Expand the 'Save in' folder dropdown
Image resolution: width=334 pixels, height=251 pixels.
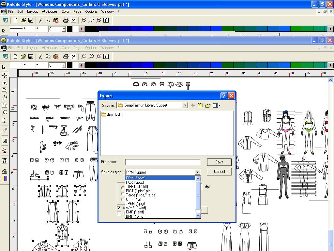click(185, 105)
